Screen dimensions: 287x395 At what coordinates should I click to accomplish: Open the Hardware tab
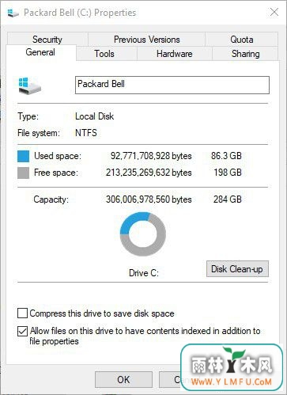175,54
